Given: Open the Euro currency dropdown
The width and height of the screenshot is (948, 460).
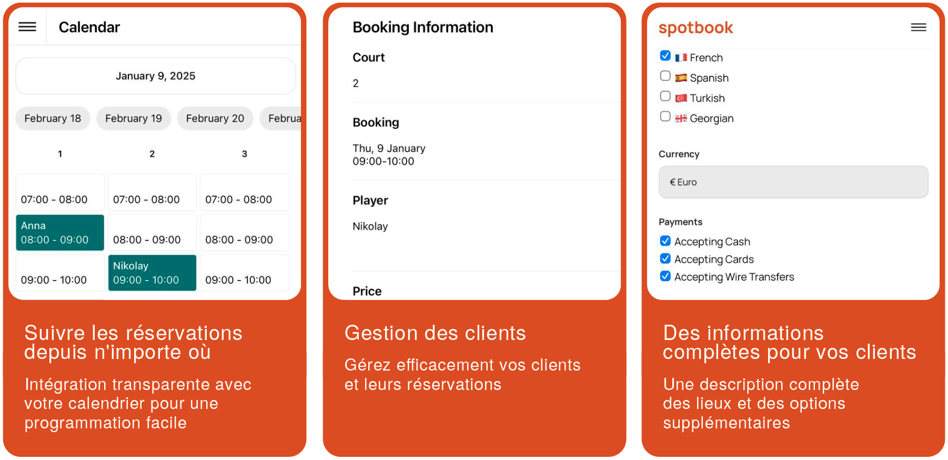Looking at the screenshot, I should pyautogui.click(x=793, y=182).
